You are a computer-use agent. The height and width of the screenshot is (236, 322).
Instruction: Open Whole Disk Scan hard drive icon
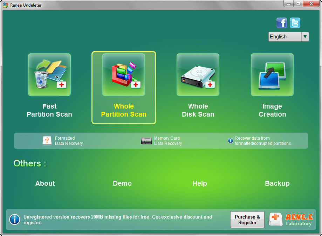click(198, 75)
